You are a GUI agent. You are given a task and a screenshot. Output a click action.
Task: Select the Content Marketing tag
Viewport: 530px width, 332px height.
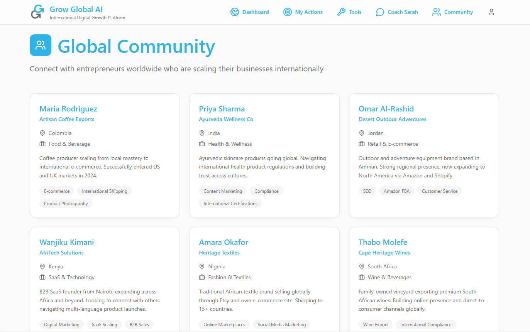point(223,191)
